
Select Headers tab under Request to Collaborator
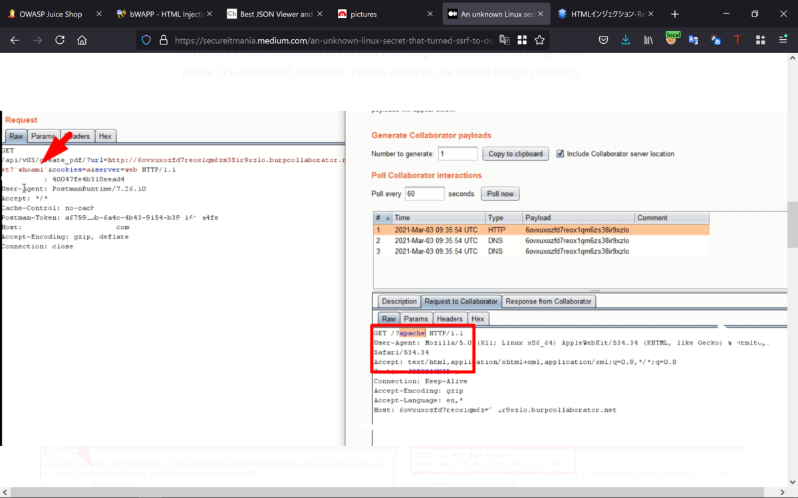tap(450, 319)
